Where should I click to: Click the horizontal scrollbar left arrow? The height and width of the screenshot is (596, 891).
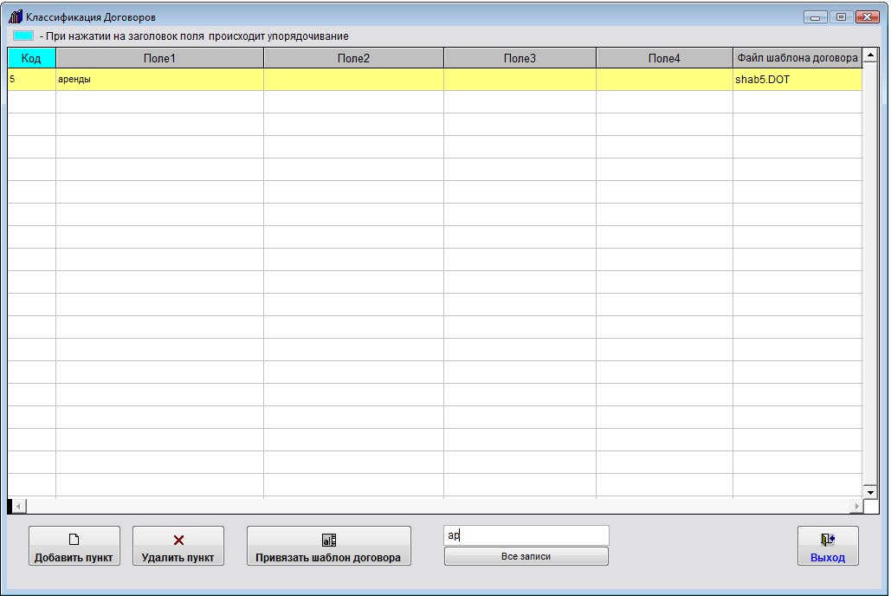tap(19, 506)
